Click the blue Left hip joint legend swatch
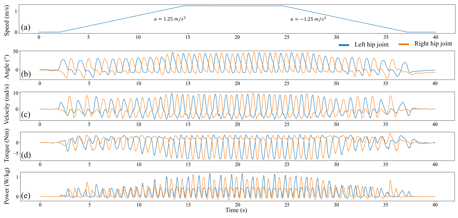This screenshot has height=218, width=458. point(344,45)
